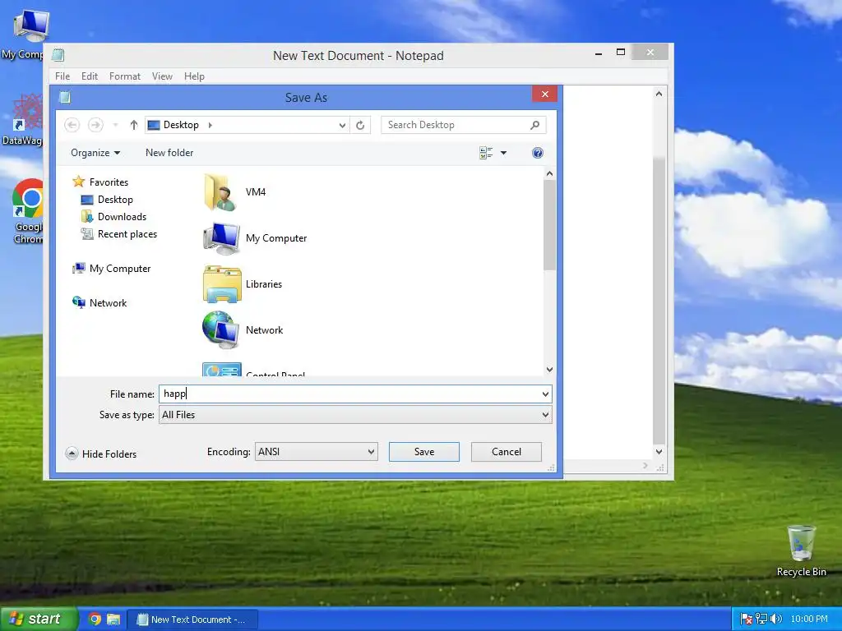842x631 pixels.
Task: Open the Help question mark icon
Action: coord(538,153)
